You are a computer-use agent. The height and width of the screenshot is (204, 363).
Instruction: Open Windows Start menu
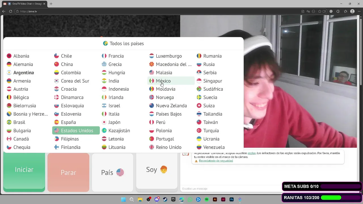(x=123, y=199)
